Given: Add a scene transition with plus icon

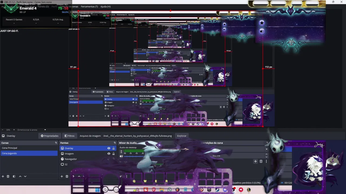Looking at the screenshot, I should pos(255,161).
